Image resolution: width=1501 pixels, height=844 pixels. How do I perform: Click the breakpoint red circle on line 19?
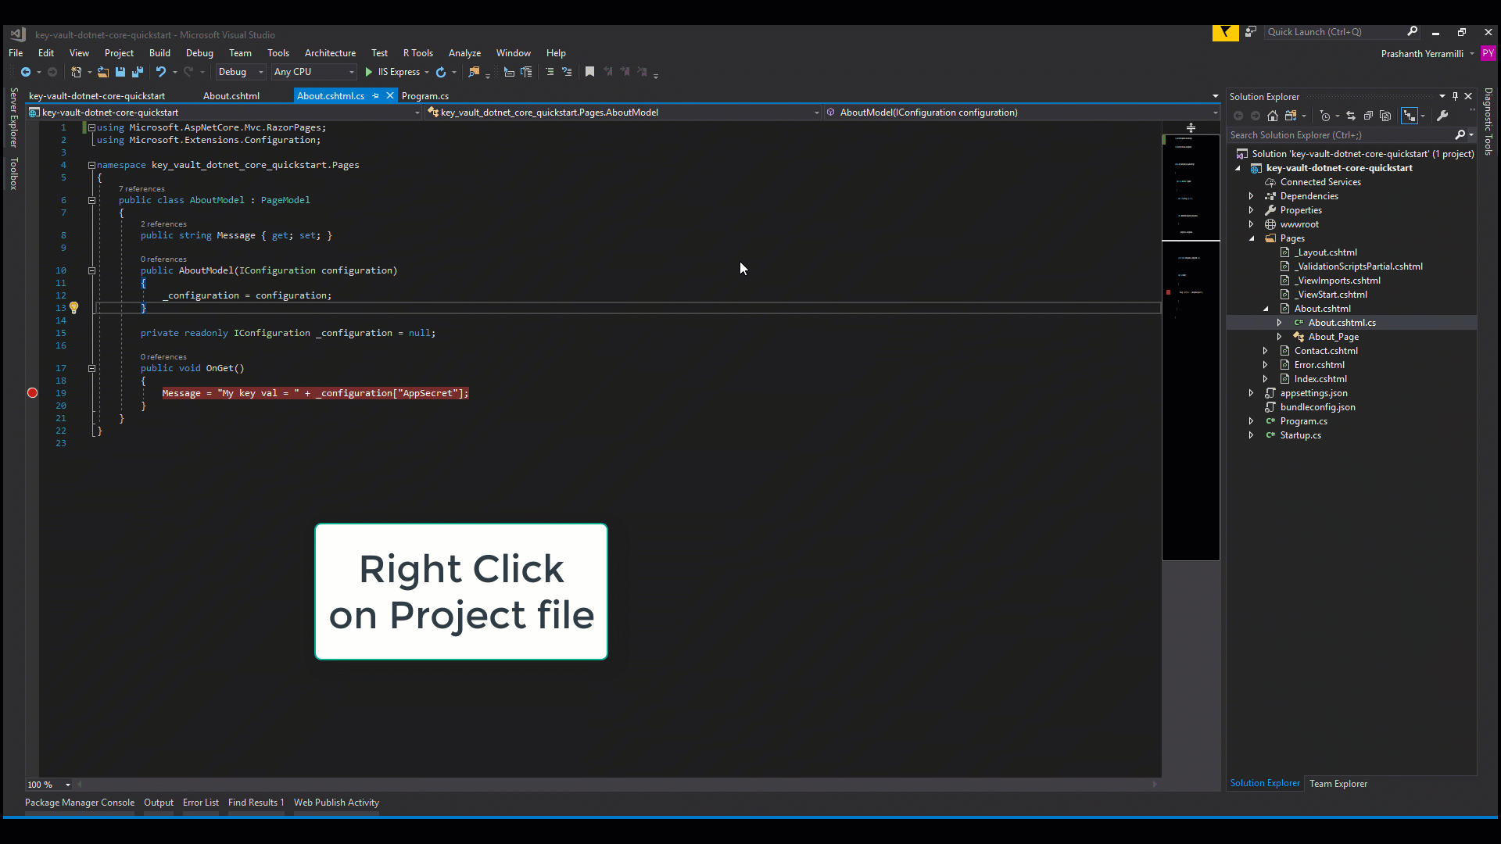32,392
